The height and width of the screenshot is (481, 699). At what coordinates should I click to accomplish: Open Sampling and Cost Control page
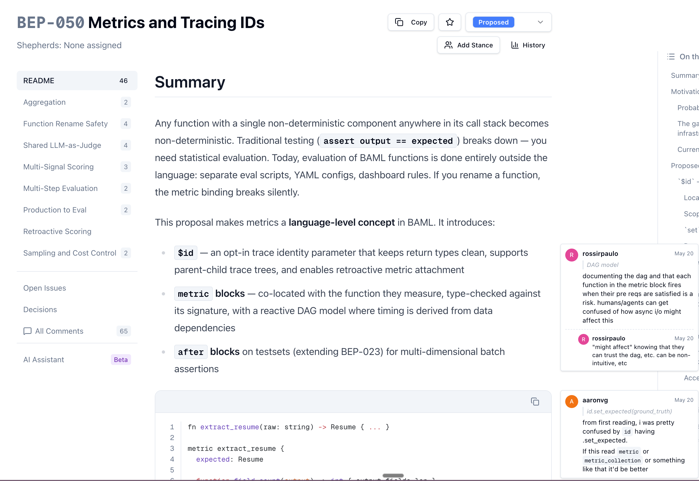tap(77, 253)
